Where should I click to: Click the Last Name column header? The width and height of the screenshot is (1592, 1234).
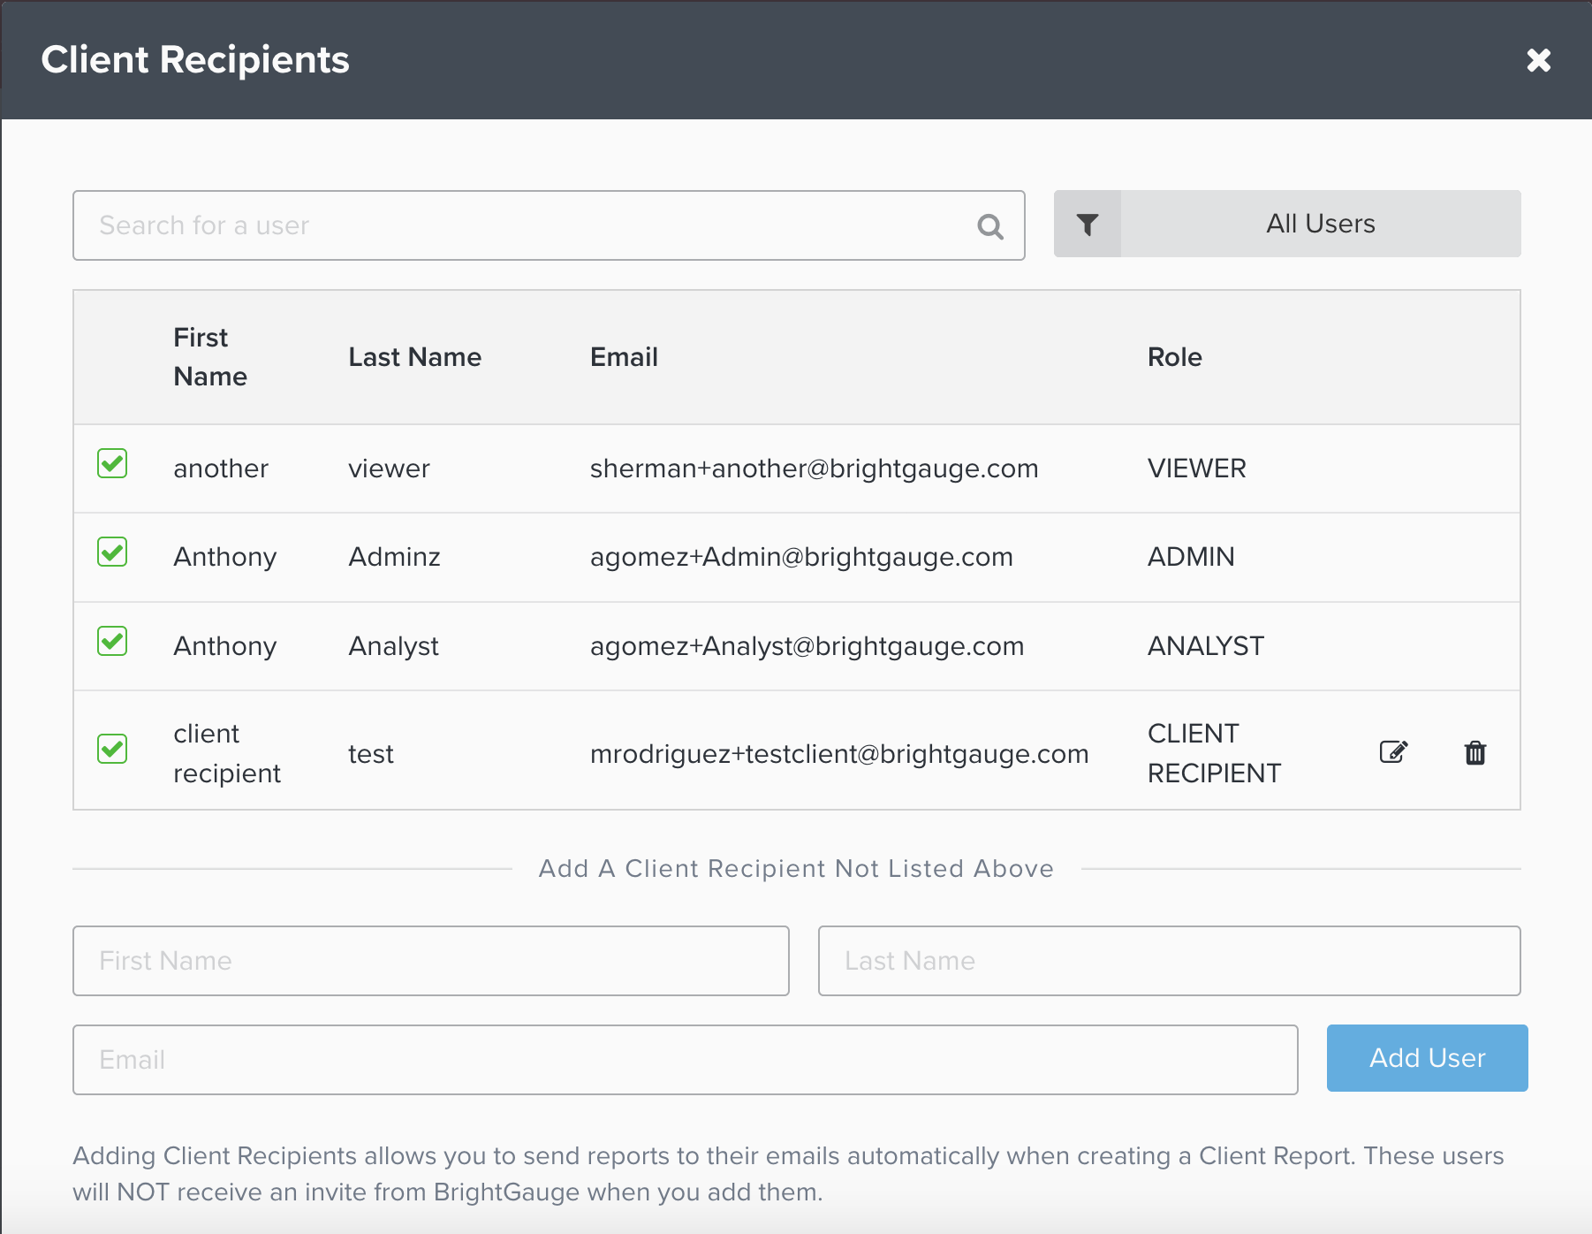(414, 357)
